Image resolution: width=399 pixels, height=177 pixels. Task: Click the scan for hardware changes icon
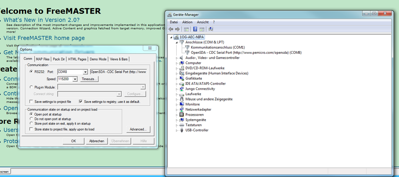[x=211, y=29]
